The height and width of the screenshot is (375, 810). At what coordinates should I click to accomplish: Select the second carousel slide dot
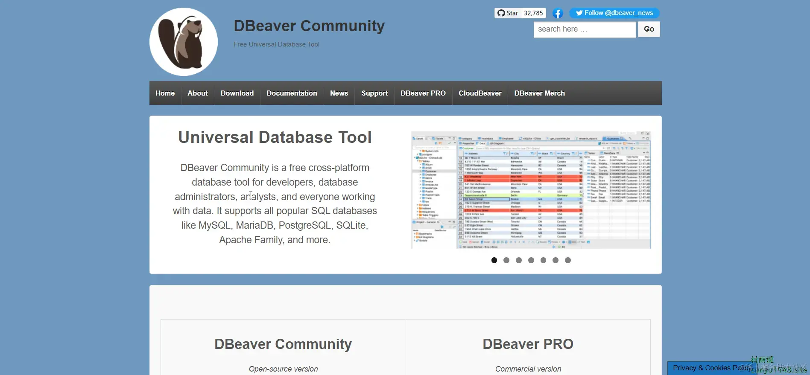click(x=506, y=260)
